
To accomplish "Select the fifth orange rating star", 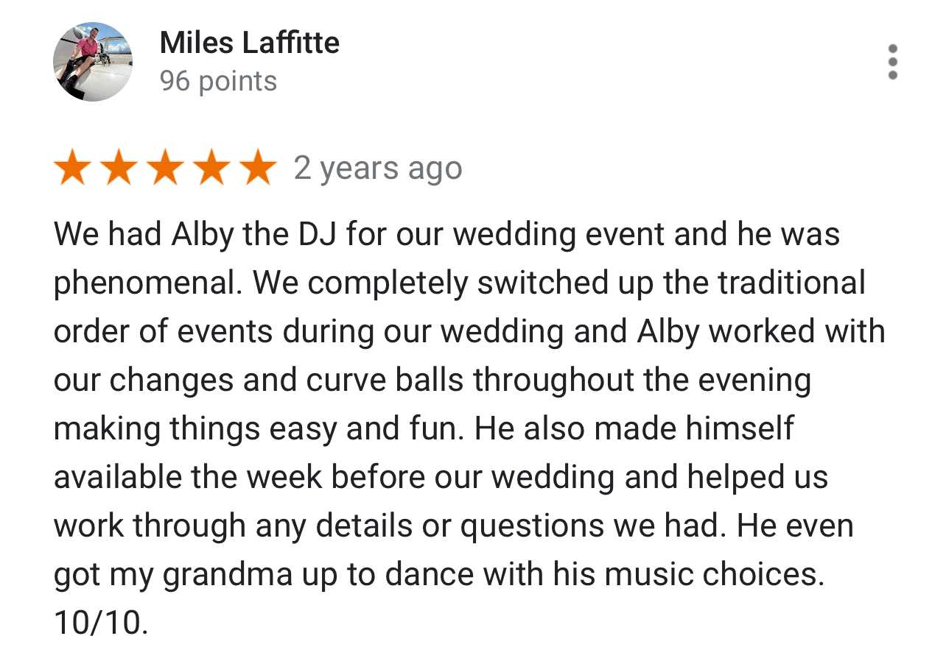I will (258, 168).
